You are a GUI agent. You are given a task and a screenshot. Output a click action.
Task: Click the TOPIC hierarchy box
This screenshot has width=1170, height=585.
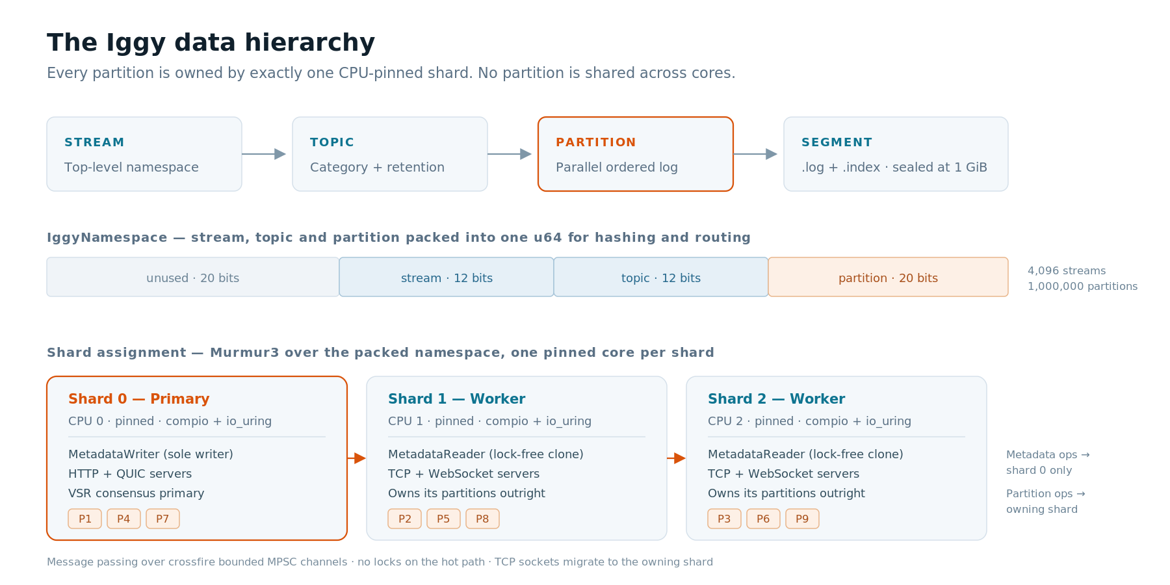[390, 154]
